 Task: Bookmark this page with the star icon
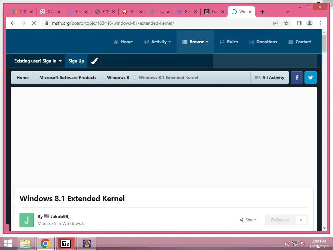[x=286, y=23]
